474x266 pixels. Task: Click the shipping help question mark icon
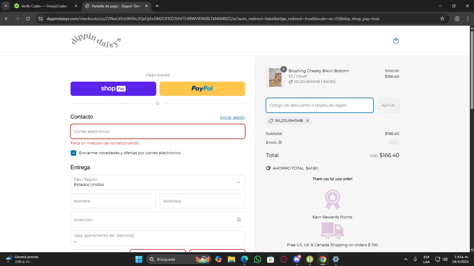tap(280, 143)
